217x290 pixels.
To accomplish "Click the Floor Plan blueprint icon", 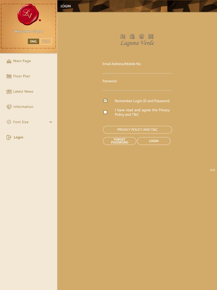I will (x=9, y=76).
